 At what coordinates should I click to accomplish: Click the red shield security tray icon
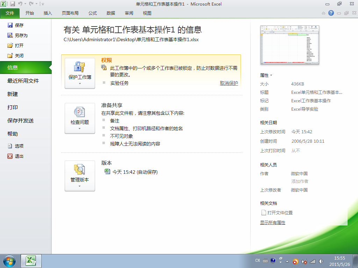(295, 261)
